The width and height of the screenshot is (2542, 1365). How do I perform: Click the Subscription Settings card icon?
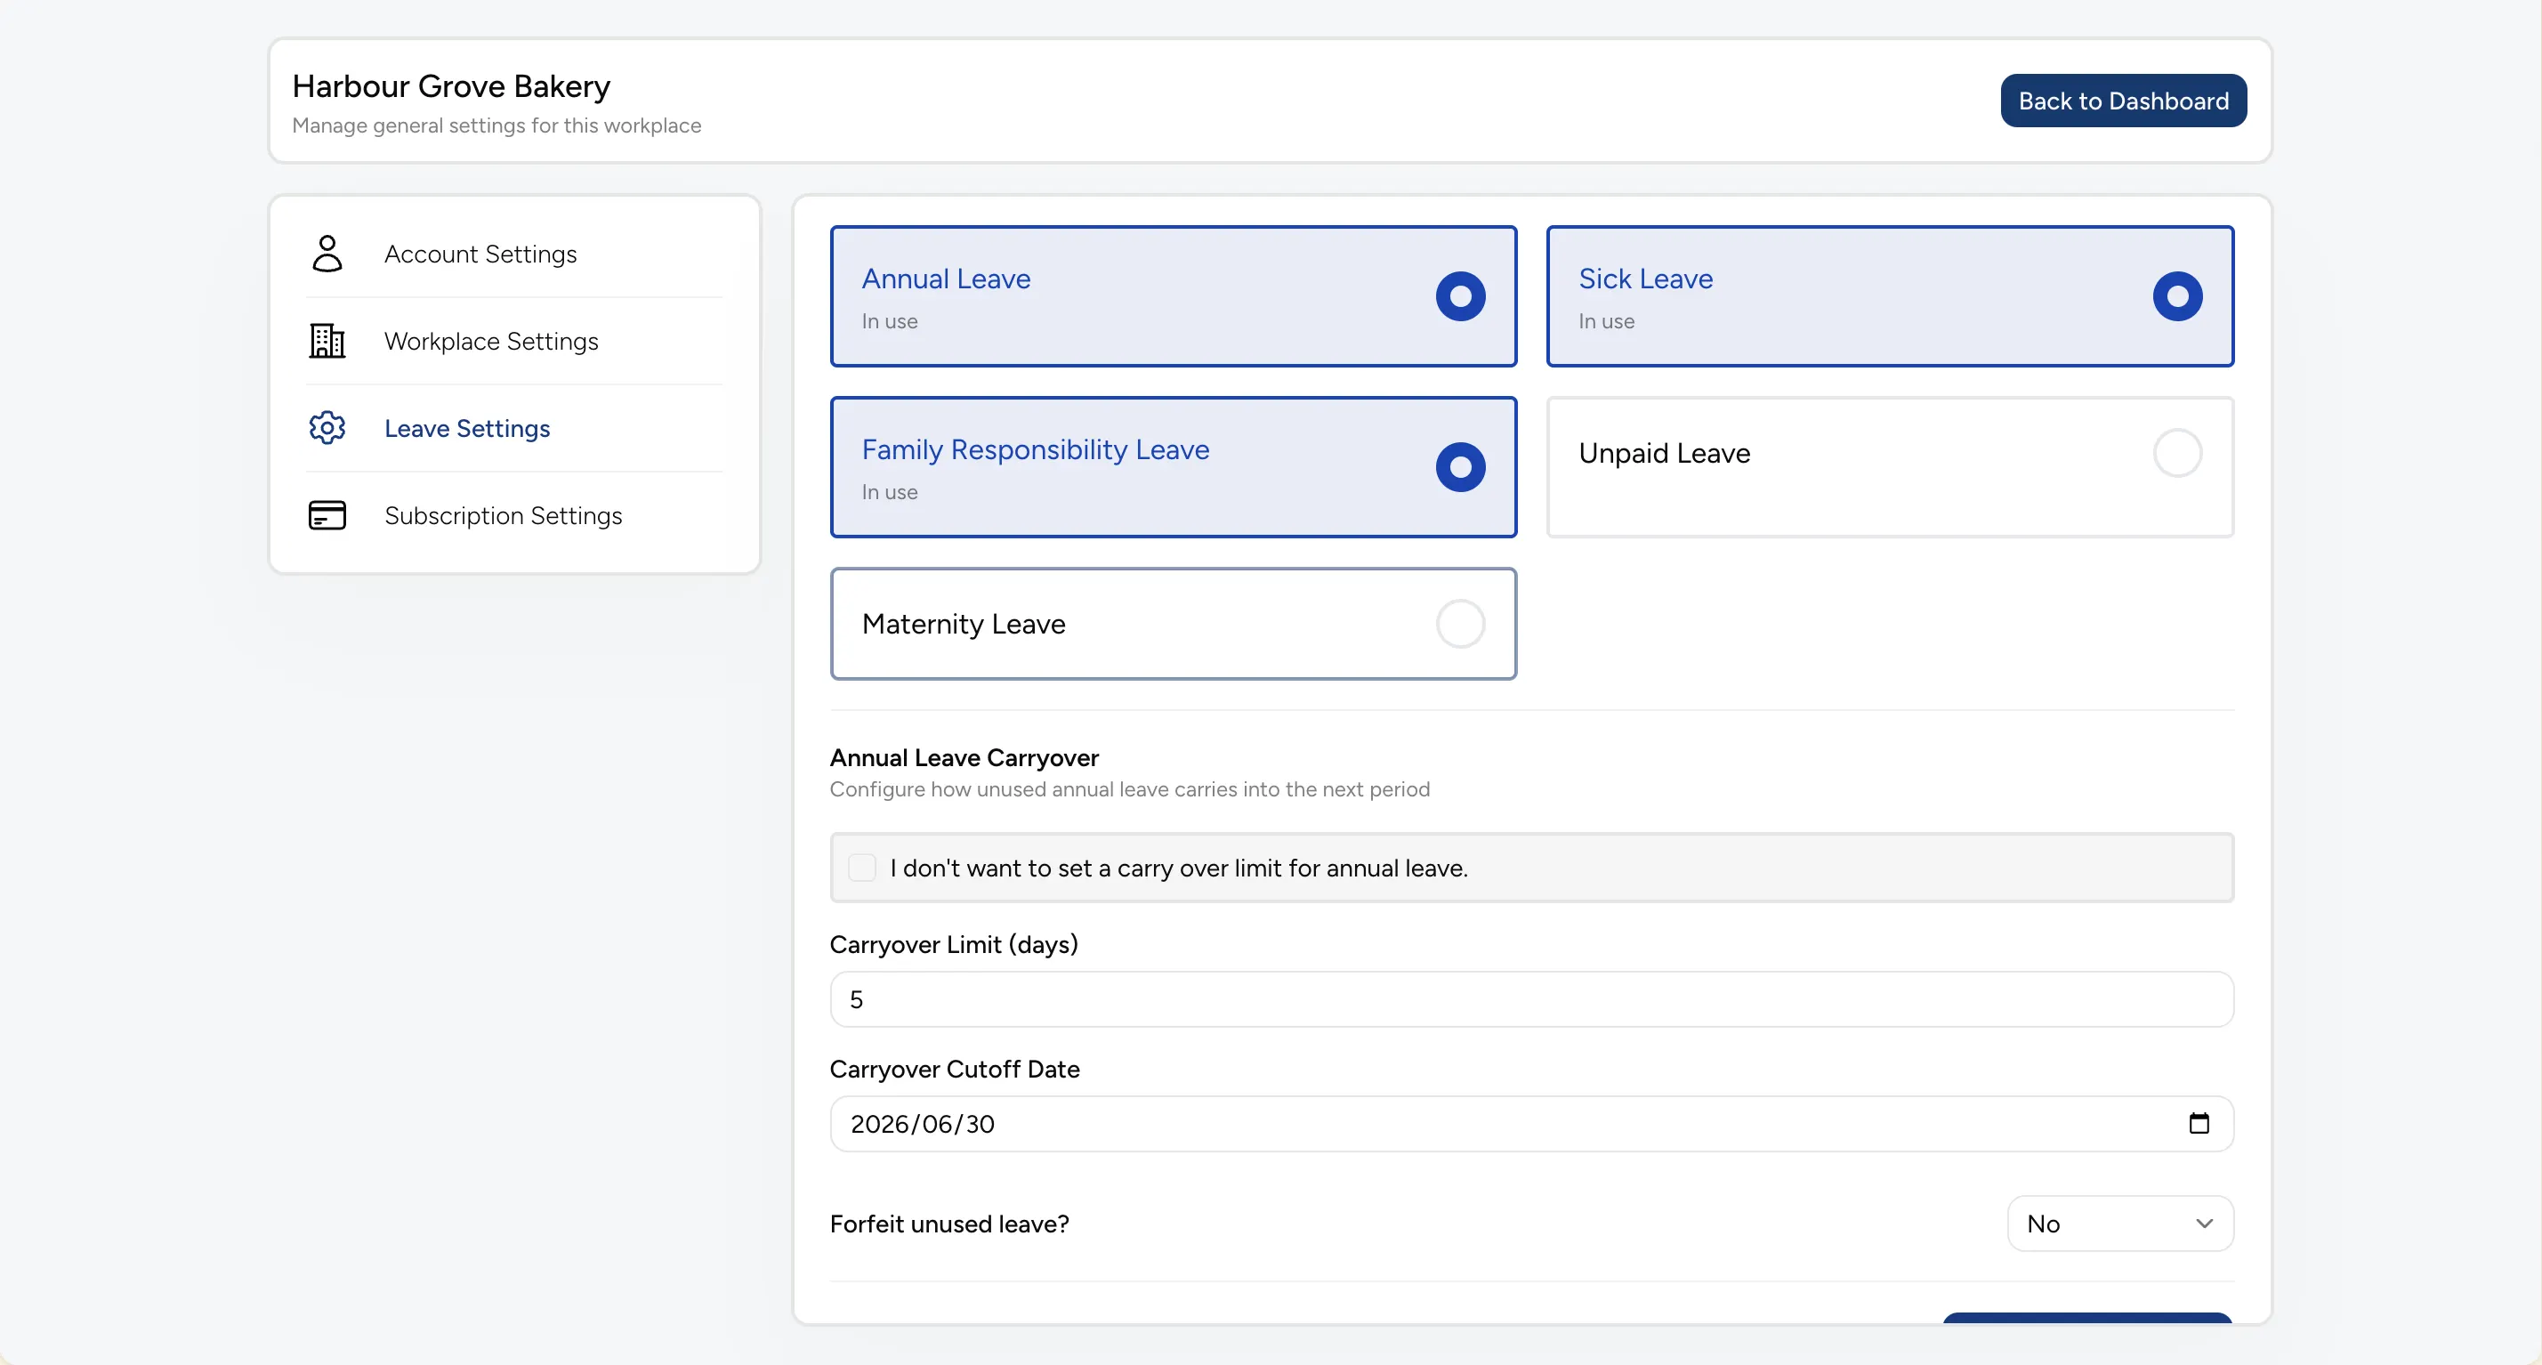[327, 515]
